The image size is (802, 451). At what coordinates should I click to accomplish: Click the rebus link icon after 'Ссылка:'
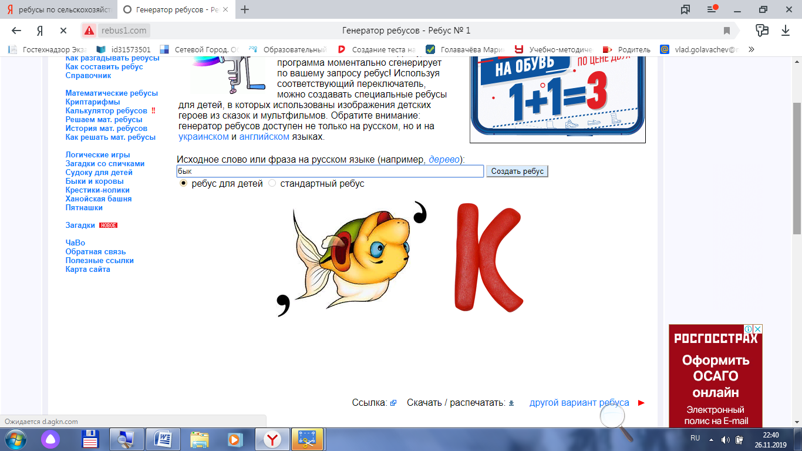393,403
